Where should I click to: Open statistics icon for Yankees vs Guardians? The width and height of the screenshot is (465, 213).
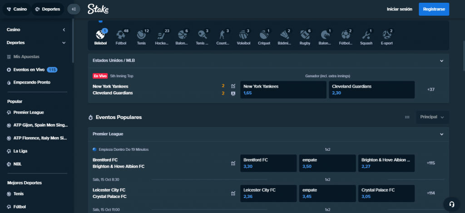click(x=233, y=86)
